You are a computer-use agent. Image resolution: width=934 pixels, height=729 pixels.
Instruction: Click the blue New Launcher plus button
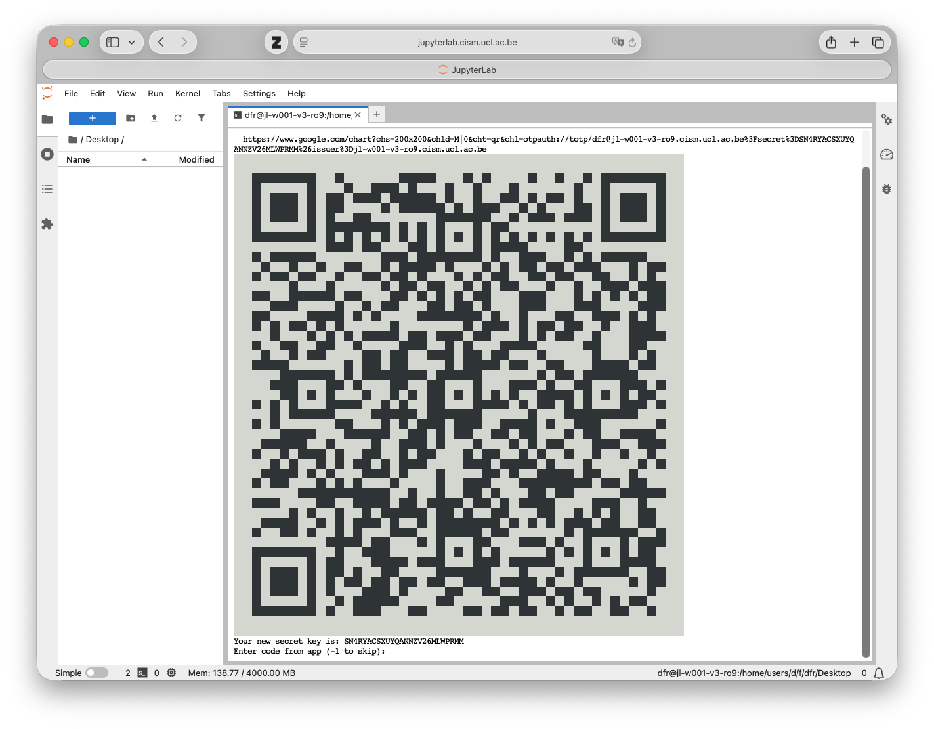click(x=93, y=118)
